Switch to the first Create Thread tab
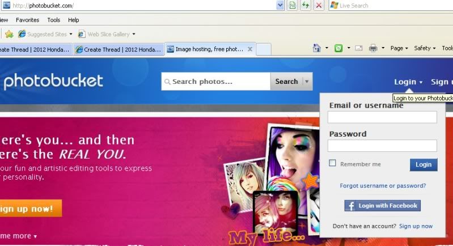 pos(35,49)
